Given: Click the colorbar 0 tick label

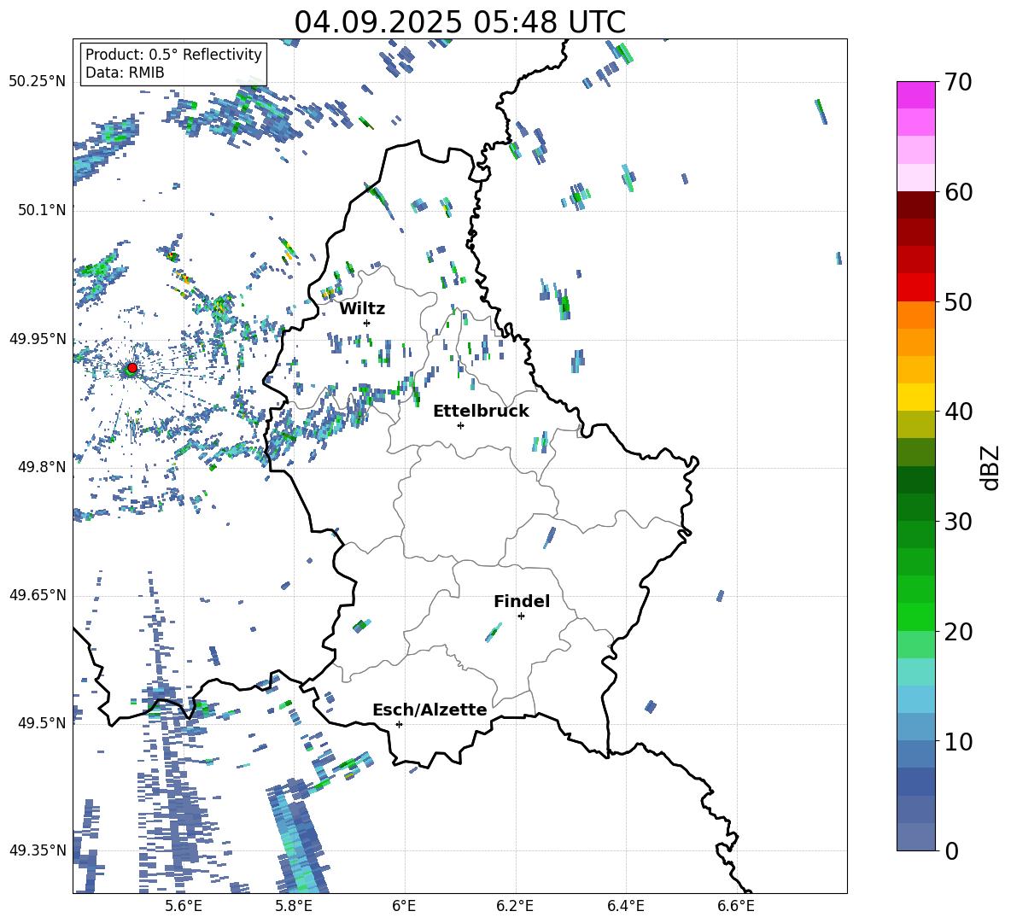Looking at the screenshot, I should [951, 850].
